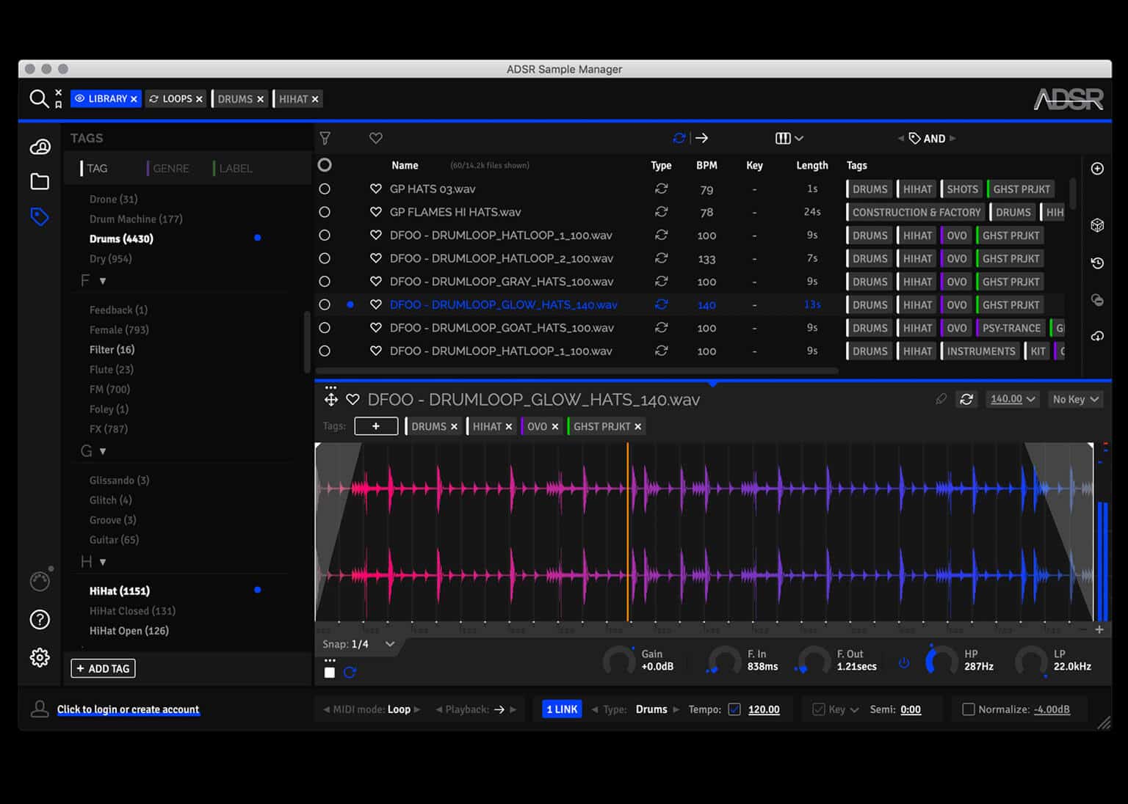Click the search magnifier icon
Screen dimensions: 1128x804
pos(38,98)
